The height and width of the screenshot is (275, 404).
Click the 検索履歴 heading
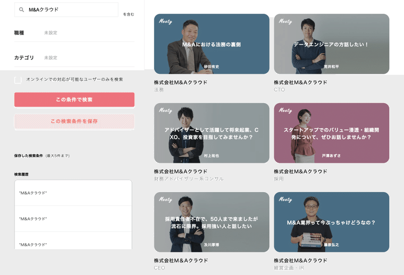[21, 174]
